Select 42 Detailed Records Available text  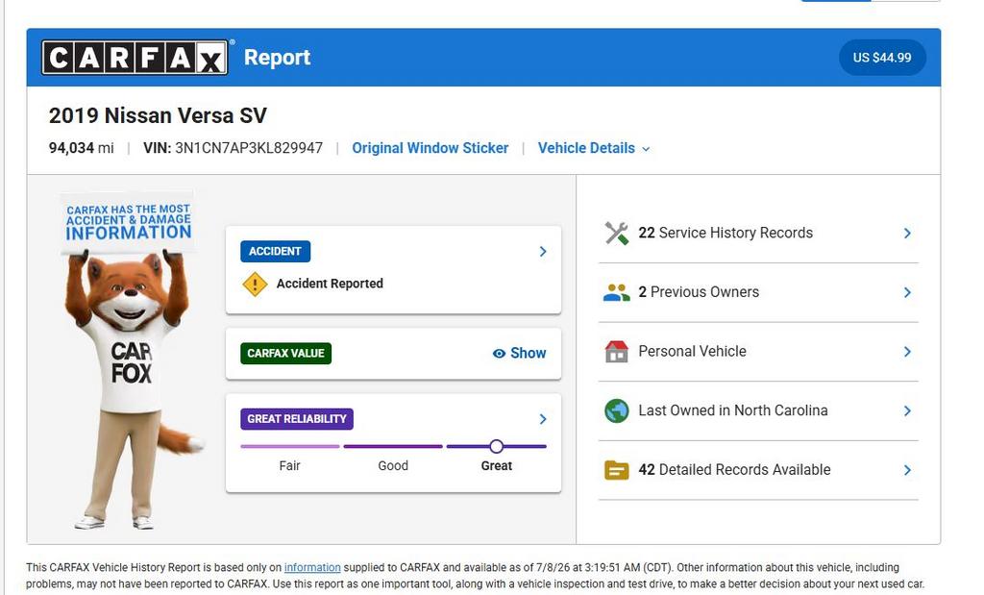click(x=734, y=469)
